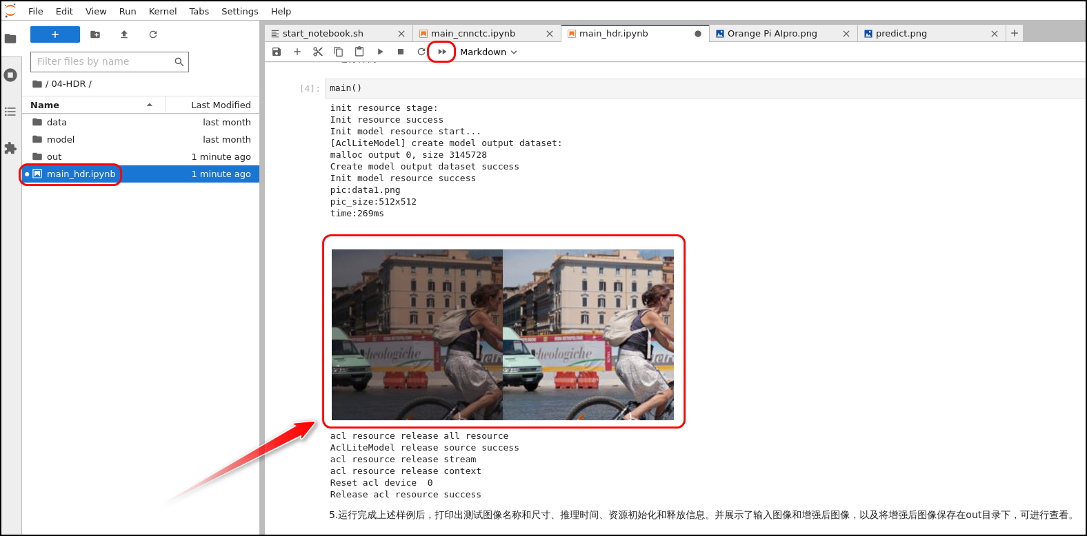
Task: Click the pic_size:512x512 output line
Action: pyautogui.click(x=373, y=202)
